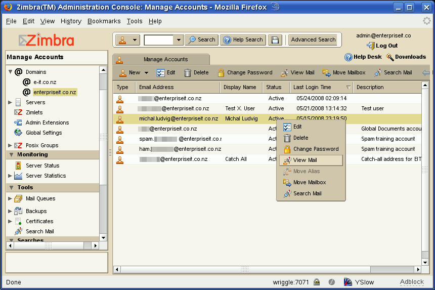
Task: Click the save search floppy disk icon
Action: [275, 40]
